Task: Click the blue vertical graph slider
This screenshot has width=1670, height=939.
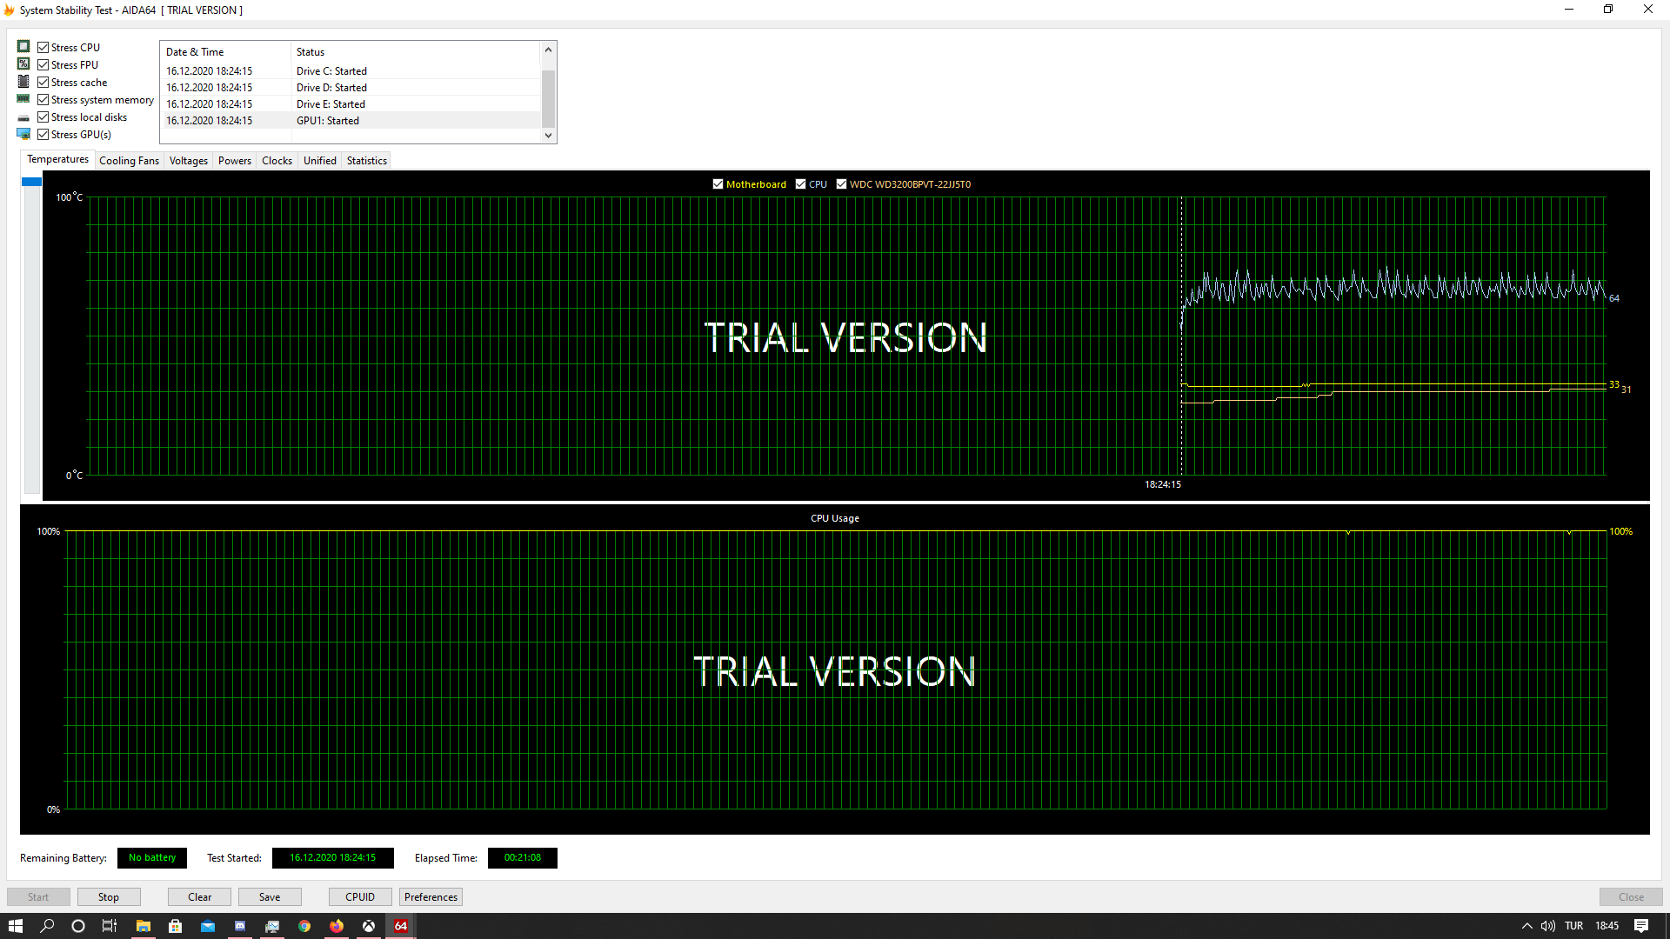Action: click(32, 182)
